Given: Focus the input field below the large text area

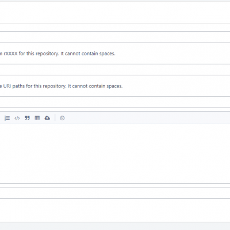Looking at the screenshot, I should click(115, 193).
